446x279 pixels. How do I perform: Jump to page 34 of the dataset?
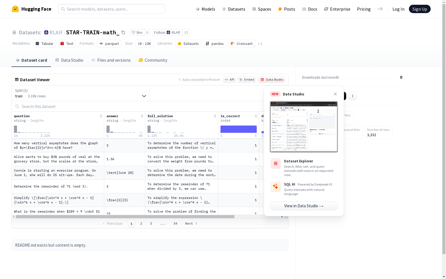click(175, 223)
